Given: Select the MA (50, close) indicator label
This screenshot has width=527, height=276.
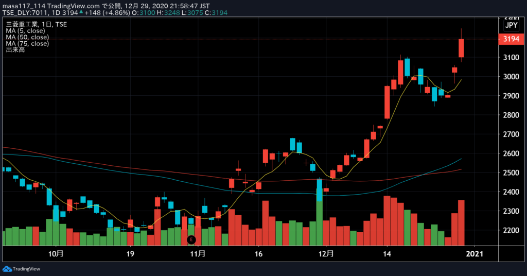Looking at the screenshot, I should click(x=27, y=37).
